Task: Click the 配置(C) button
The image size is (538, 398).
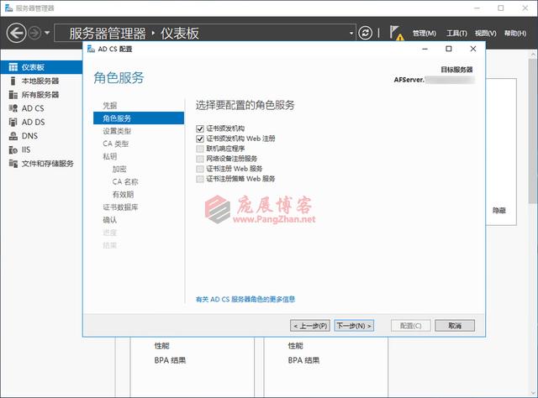Action: point(411,326)
